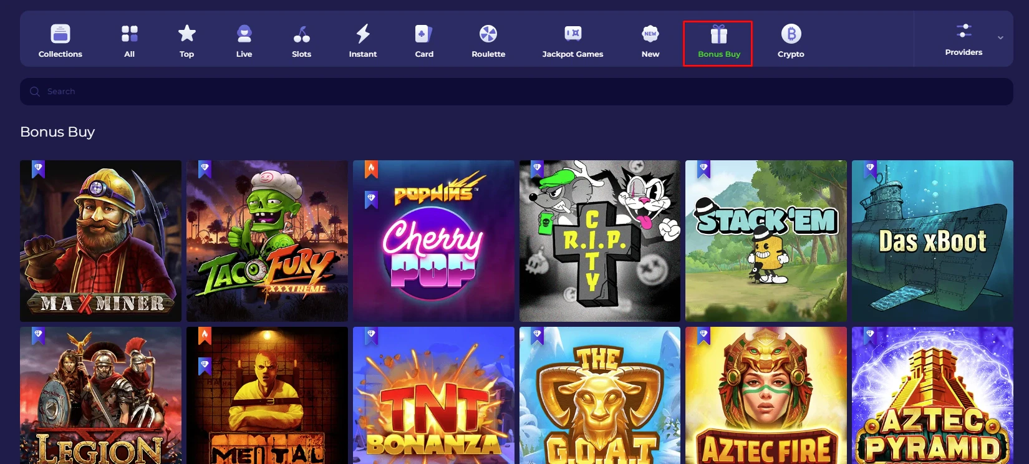Click the Bonus Buy section heading
This screenshot has width=1029, height=464.
point(57,132)
